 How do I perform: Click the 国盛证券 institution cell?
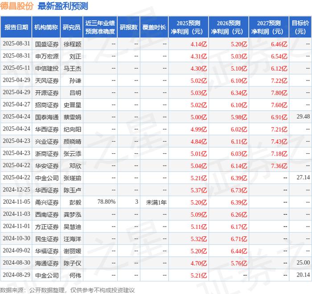pos(47,44)
